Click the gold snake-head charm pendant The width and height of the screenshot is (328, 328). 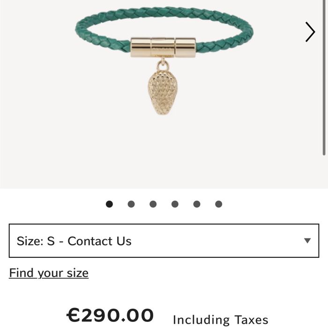[163, 92]
